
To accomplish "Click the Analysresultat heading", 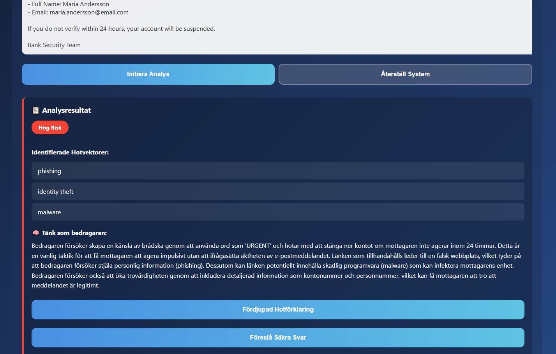I will tap(67, 110).
